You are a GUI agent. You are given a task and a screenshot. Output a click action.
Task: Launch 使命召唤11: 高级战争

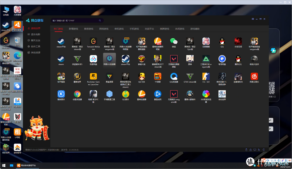(222, 77)
